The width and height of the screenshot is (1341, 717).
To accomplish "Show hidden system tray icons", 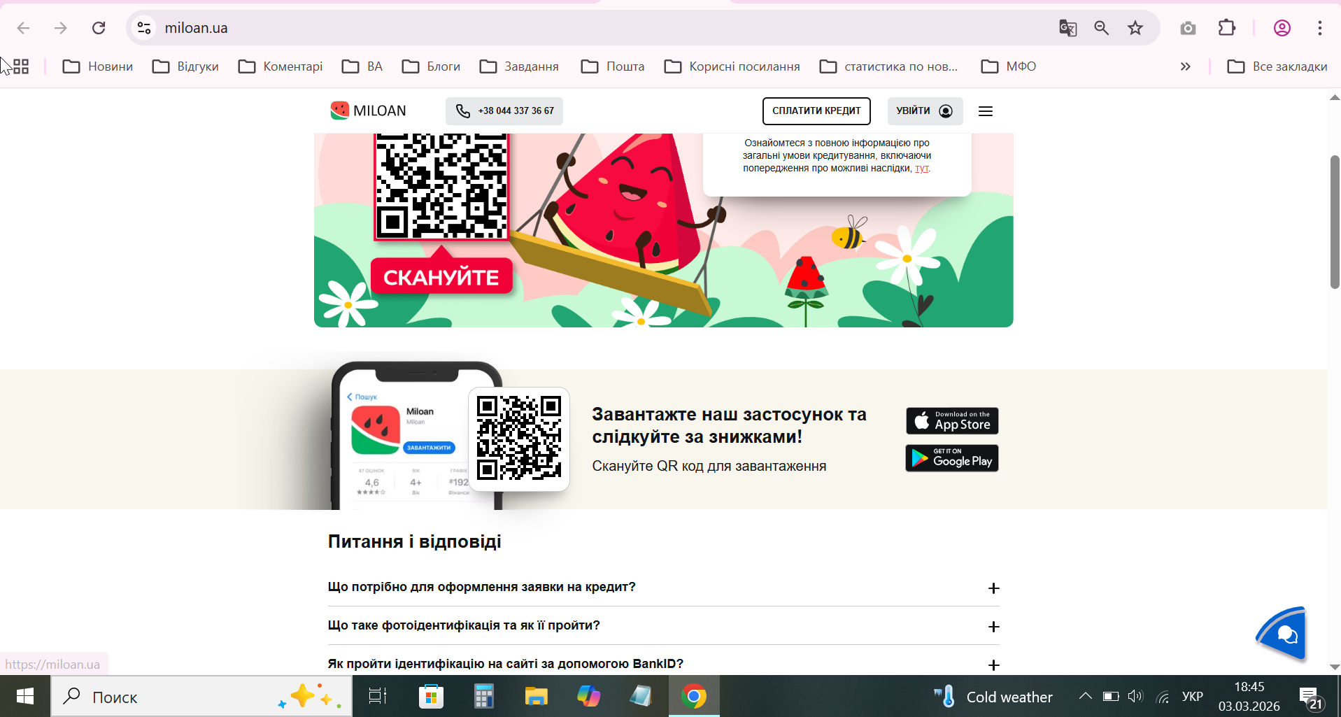I will point(1085,696).
